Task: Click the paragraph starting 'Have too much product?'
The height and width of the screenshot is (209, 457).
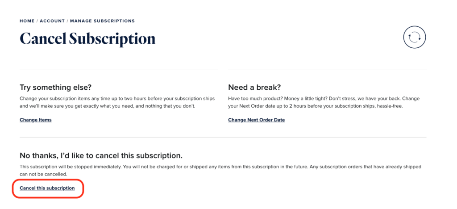Action: point(324,102)
